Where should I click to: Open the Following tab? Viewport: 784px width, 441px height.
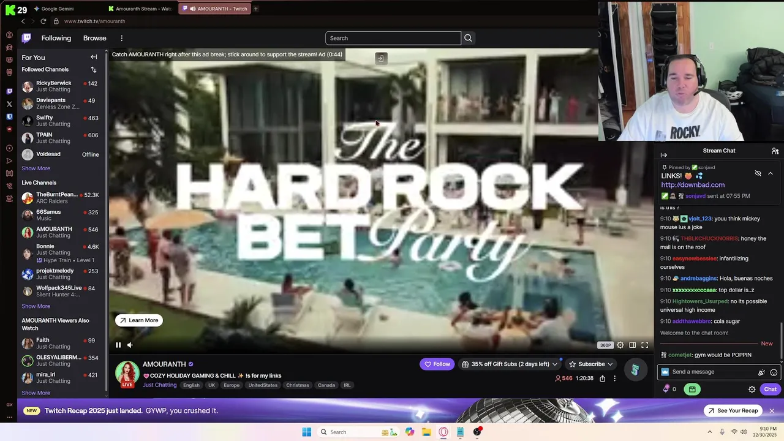(x=56, y=38)
